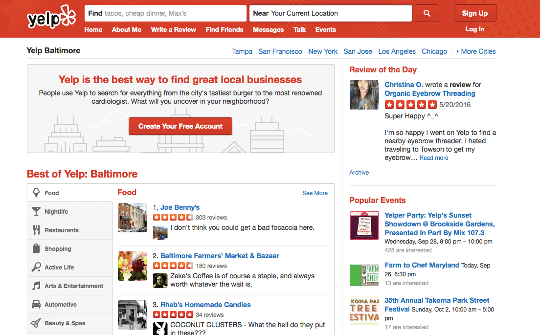This screenshot has height=335, width=540.
Task: Click reviewer avatar beside Zeke's Coffee quote
Action: tap(160, 281)
